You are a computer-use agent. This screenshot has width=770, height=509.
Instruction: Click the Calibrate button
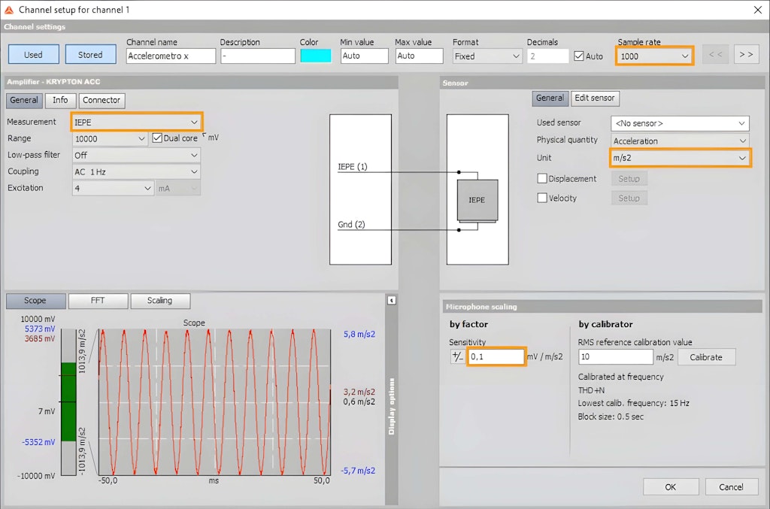pos(706,357)
